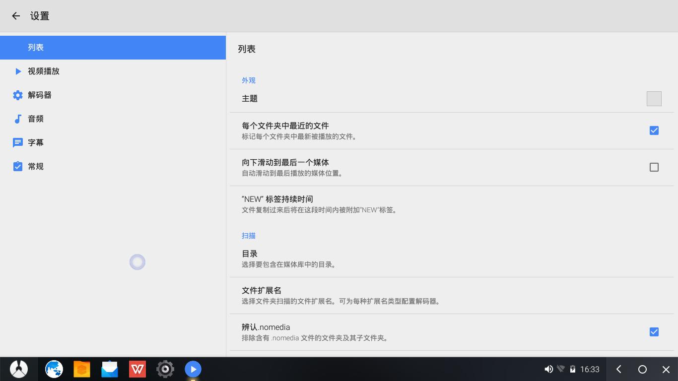Click the volume speaker icon in tray
Screen dimensions: 678x381
548,369
